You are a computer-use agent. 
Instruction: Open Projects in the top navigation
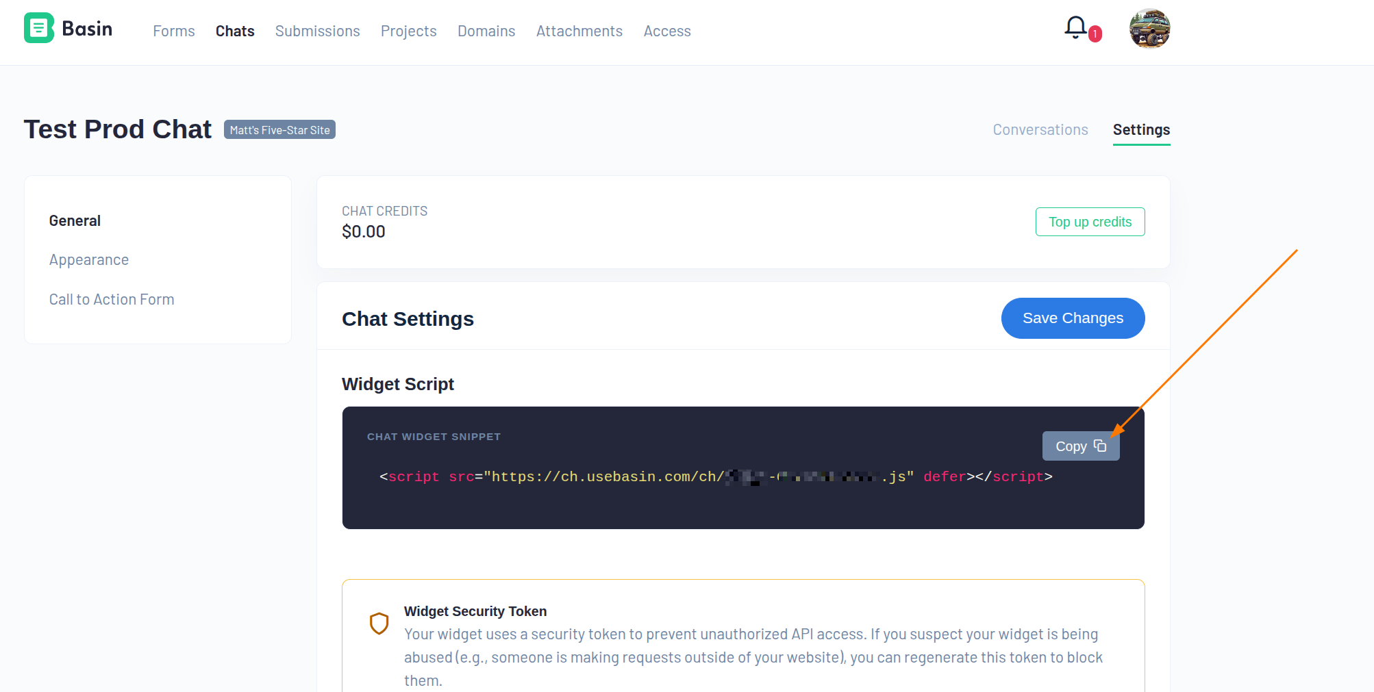(x=408, y=31)
